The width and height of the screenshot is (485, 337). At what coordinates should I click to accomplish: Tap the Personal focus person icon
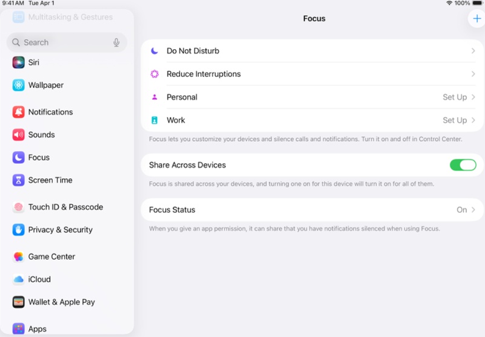pyautogui.click(x=155, y=97)
